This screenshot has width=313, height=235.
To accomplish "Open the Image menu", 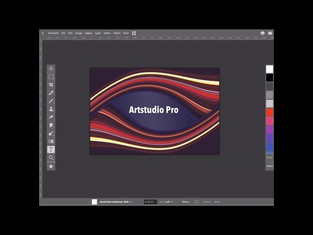I will [x=79, y=33].
